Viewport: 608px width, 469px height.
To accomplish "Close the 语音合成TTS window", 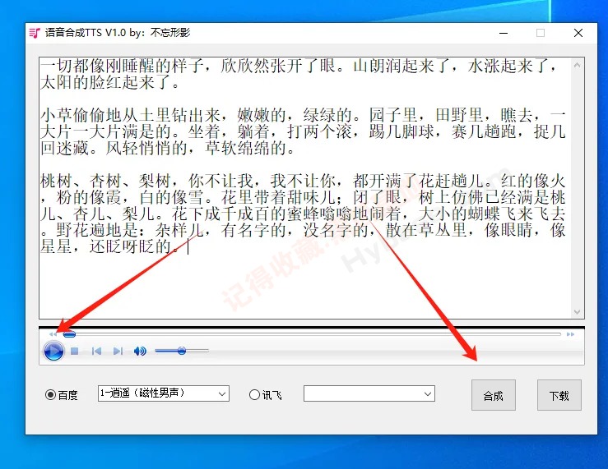I will (578, 34).
